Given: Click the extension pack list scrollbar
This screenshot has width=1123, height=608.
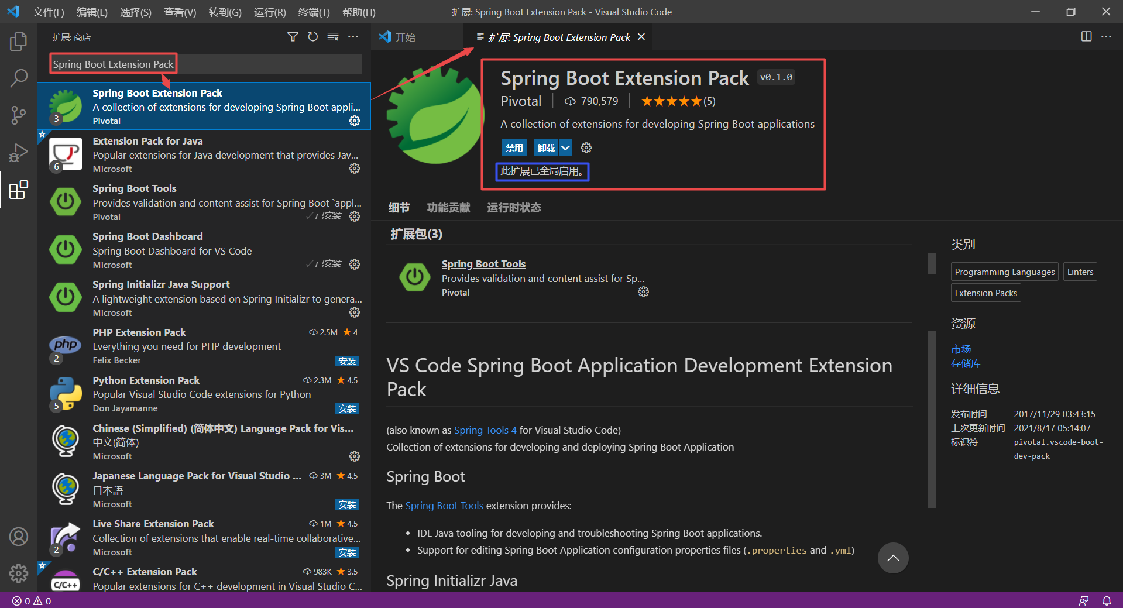Looking at the screenshot, I should pyautogui.click(x=932, y=263).
